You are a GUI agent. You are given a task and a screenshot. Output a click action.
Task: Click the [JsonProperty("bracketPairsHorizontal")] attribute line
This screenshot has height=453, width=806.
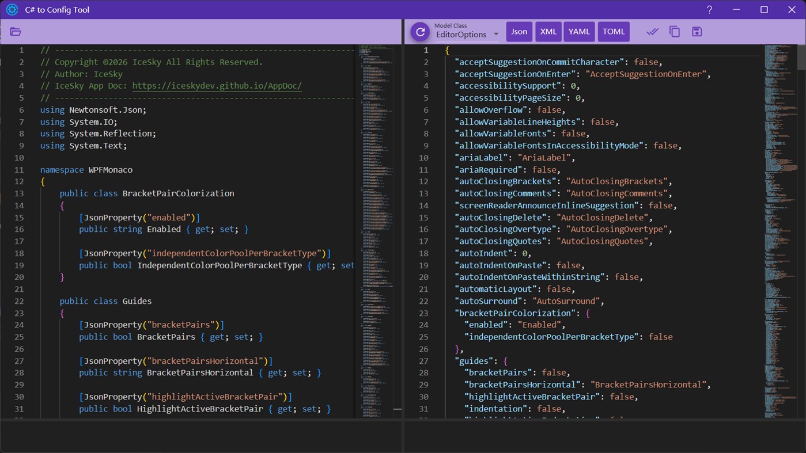point(176,361)
